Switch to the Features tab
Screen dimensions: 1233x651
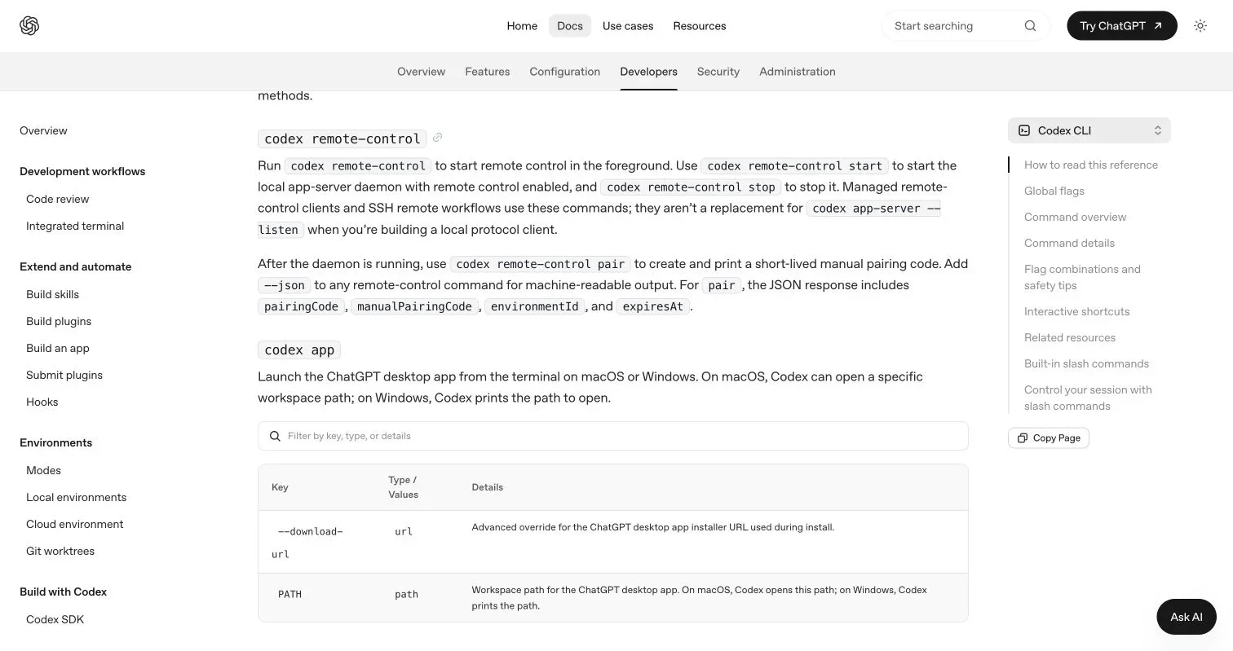(488, 72)
